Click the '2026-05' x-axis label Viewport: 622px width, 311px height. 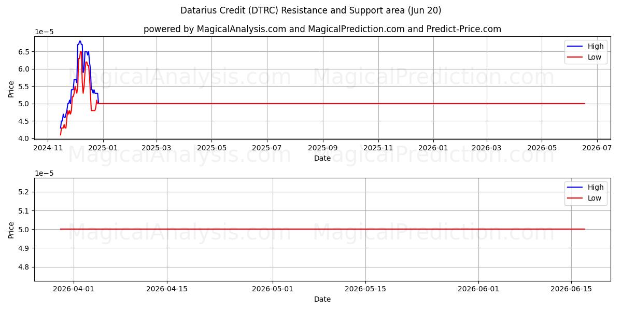[x=542, y=148]
